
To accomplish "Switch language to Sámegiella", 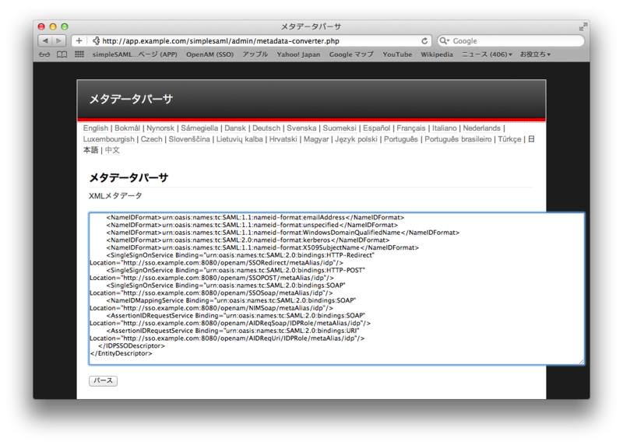I will 199,128.
